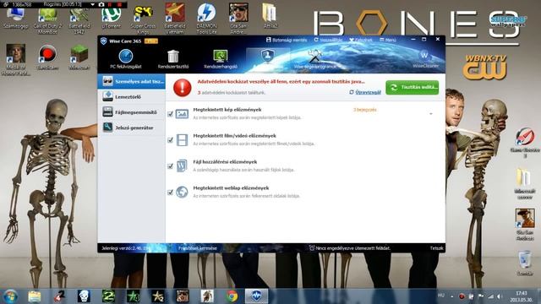541x304 pixels.
Task: Show hidden tray icons arrow
Action: pyautogui.click(x=451, y=296)
